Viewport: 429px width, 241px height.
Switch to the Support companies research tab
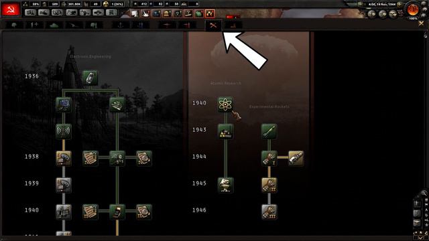pos(34,25)
